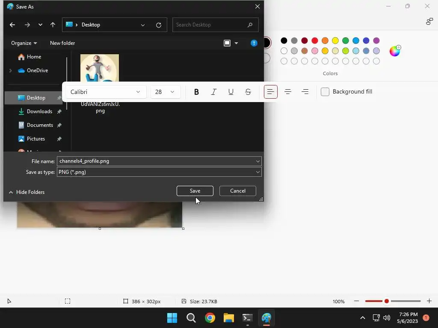The image size is (438, 328).
Task: Open Terminal from taskbar
Action: pos(248,318)
